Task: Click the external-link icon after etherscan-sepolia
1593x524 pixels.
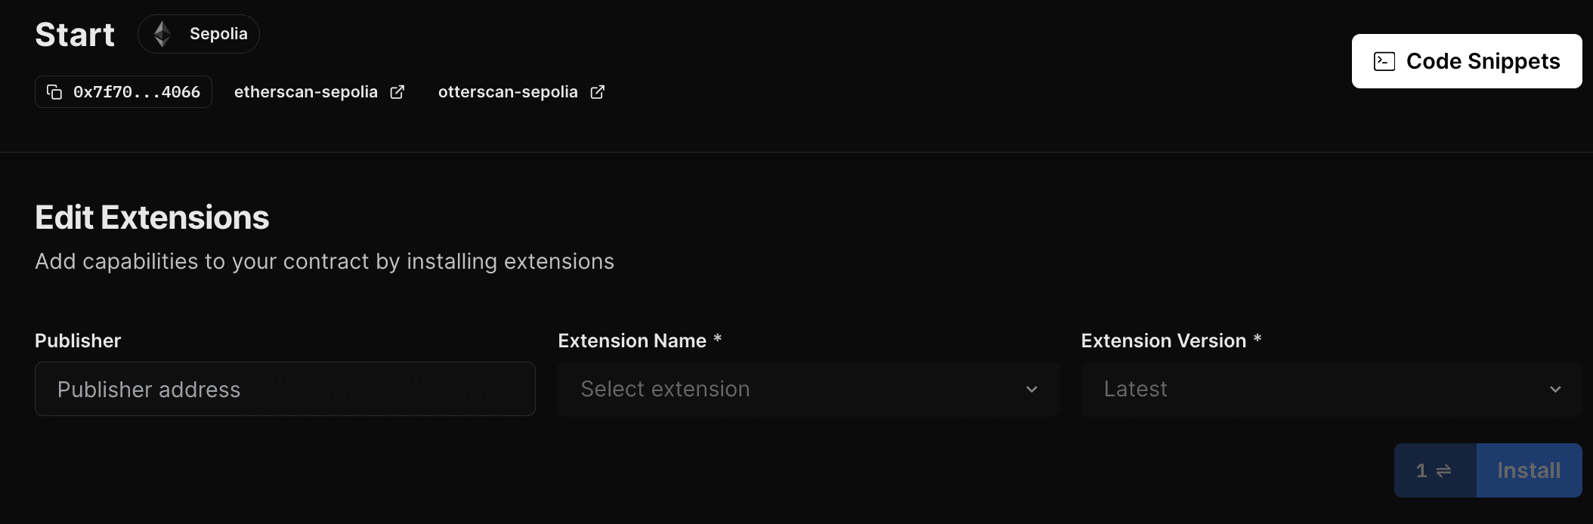Action: [397, 92]
